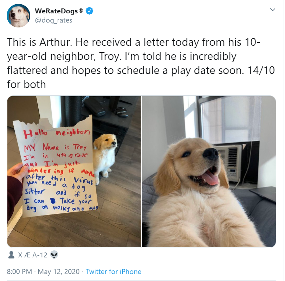This screenshot has height=281, width=285.
Task: Click the tagged person silhouette icon
Action: 11,255
